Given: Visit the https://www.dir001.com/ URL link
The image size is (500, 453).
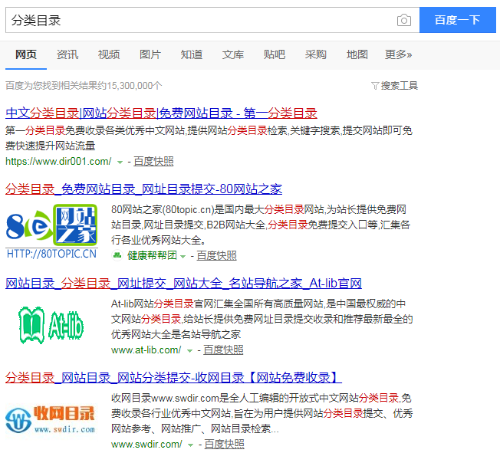Looking at the screenshot, I should click(58, 161).
